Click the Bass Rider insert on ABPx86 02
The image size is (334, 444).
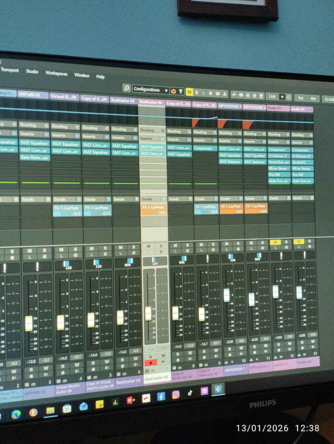coord(35,157)
